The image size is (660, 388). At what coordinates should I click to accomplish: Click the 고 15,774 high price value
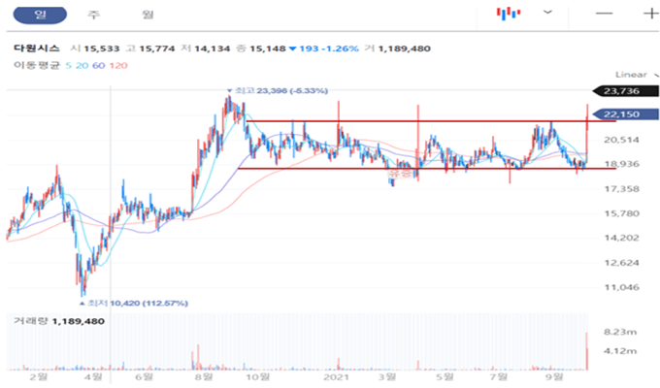(149, 48)
